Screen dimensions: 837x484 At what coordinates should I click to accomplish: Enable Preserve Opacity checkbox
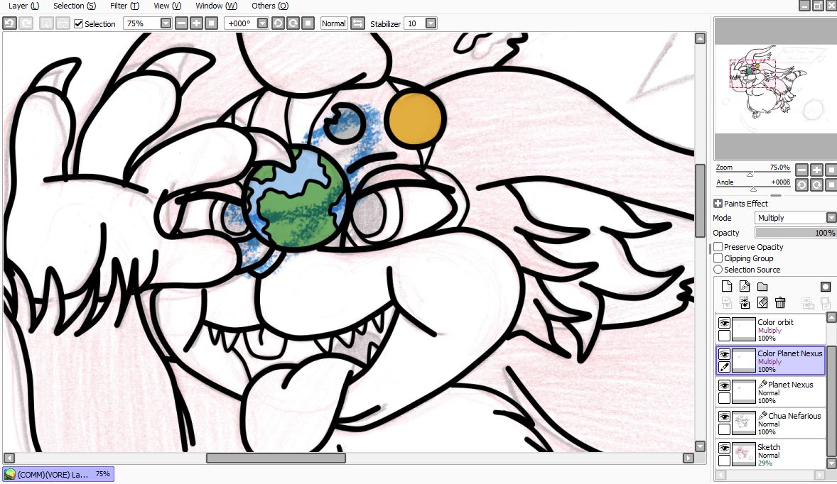pos(718,247)
